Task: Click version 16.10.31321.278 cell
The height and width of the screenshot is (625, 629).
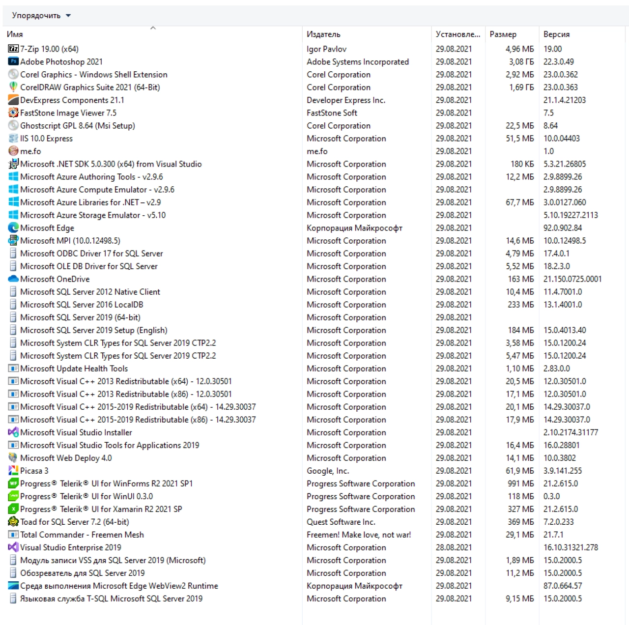Action: (x=571, y=547)
